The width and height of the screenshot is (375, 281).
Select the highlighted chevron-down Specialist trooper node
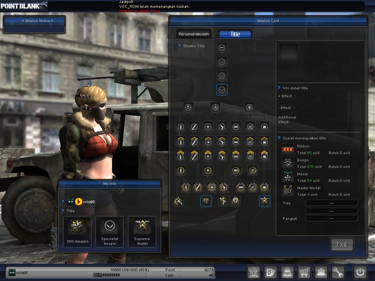pyautogui.click(x=222, y=90)
